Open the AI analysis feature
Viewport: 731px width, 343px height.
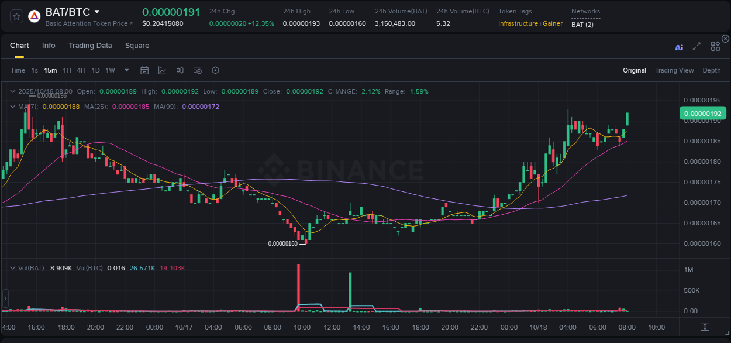coord(678,47)
